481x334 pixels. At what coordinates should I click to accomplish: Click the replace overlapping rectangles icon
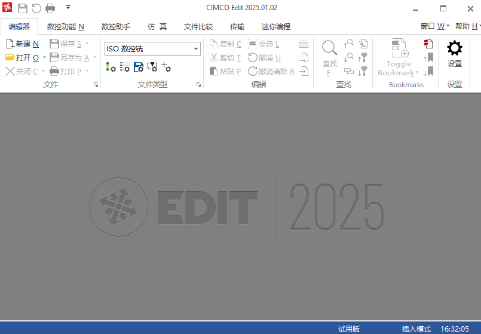[349, 72]
